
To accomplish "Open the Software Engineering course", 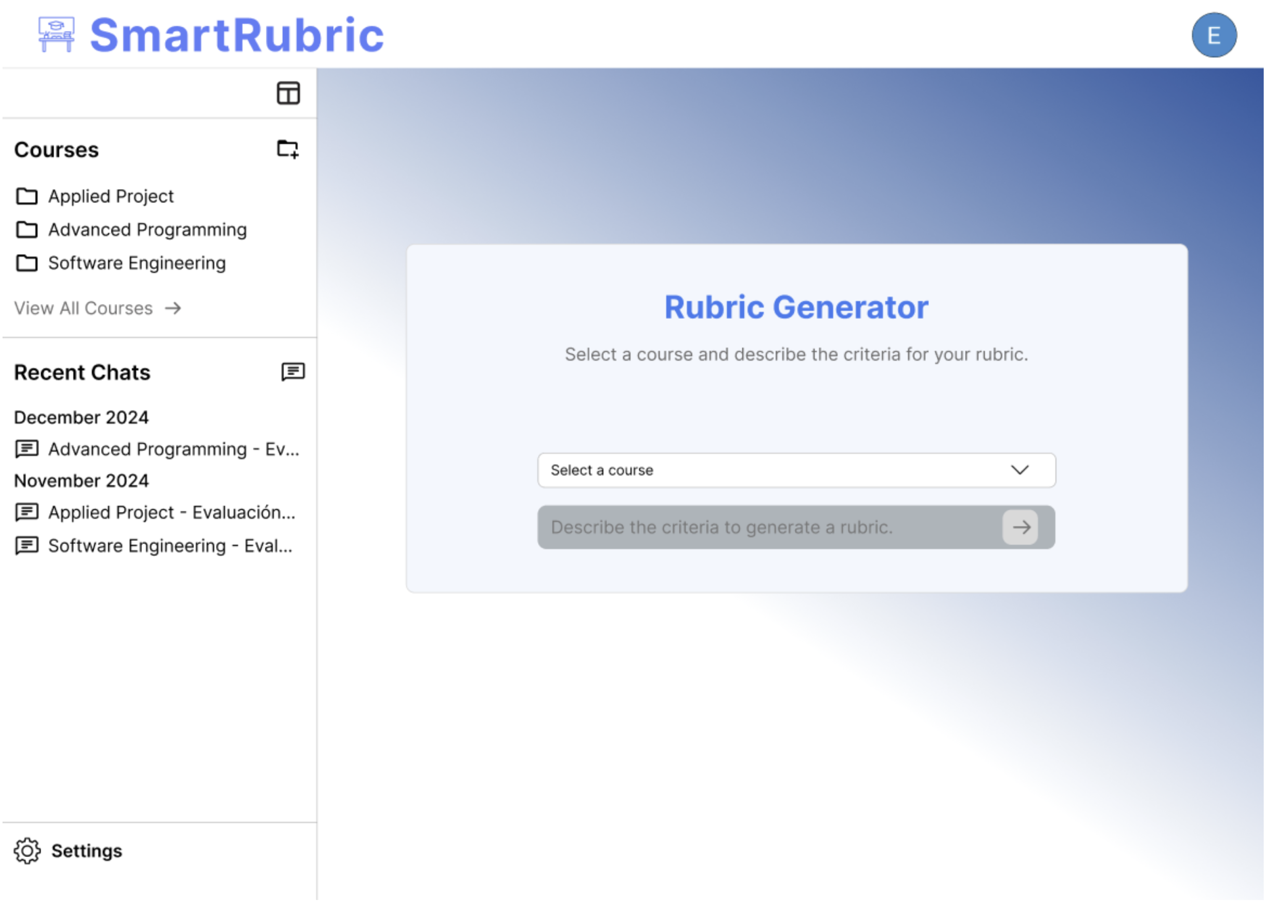I will 137,263.
